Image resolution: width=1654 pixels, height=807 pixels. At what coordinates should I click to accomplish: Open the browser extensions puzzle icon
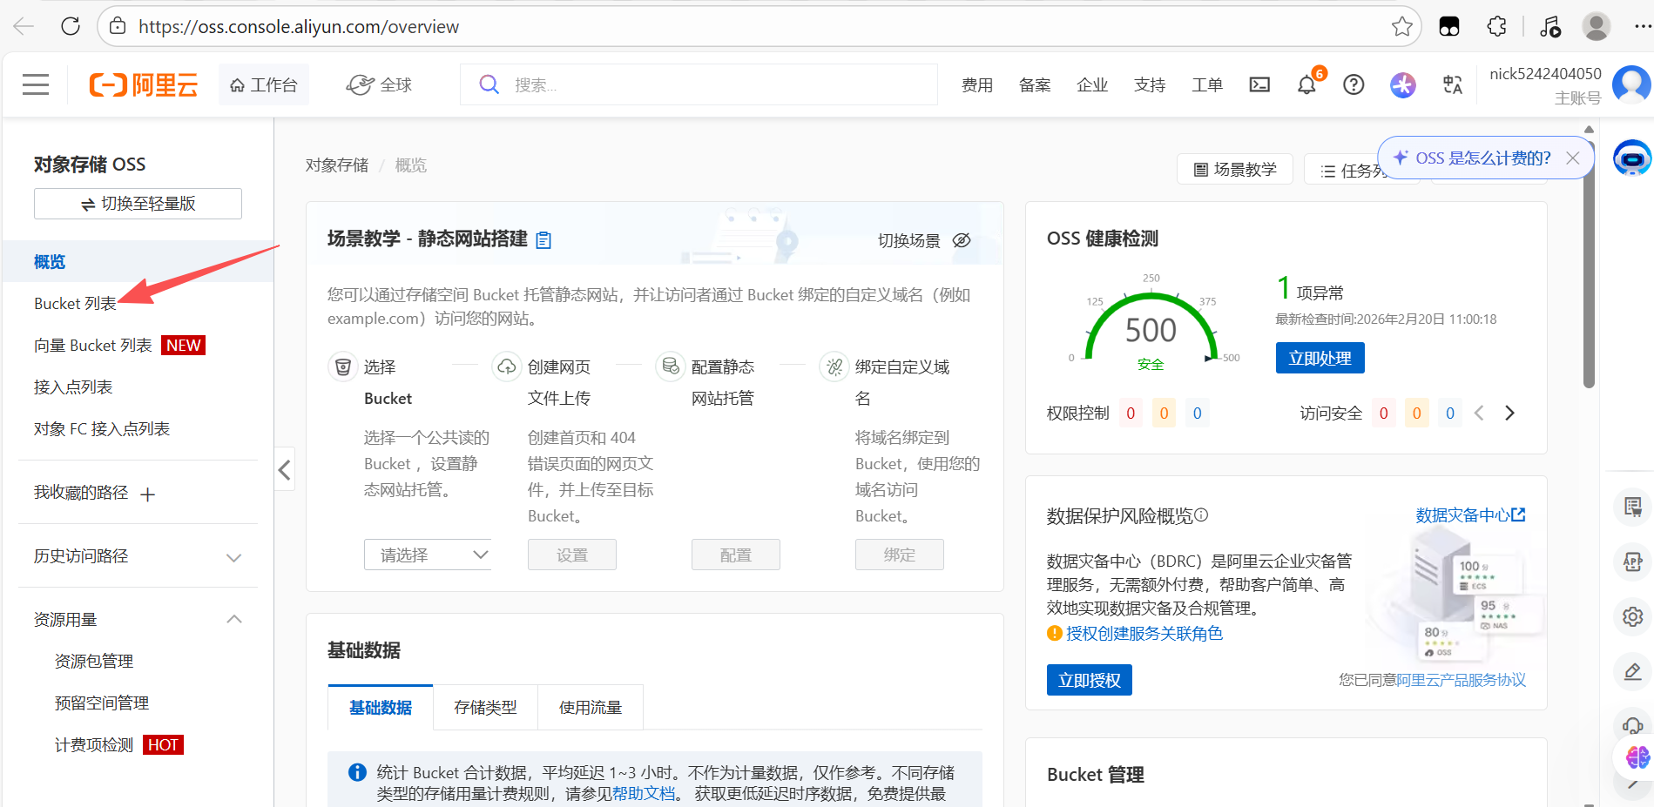pos(1496,26)
